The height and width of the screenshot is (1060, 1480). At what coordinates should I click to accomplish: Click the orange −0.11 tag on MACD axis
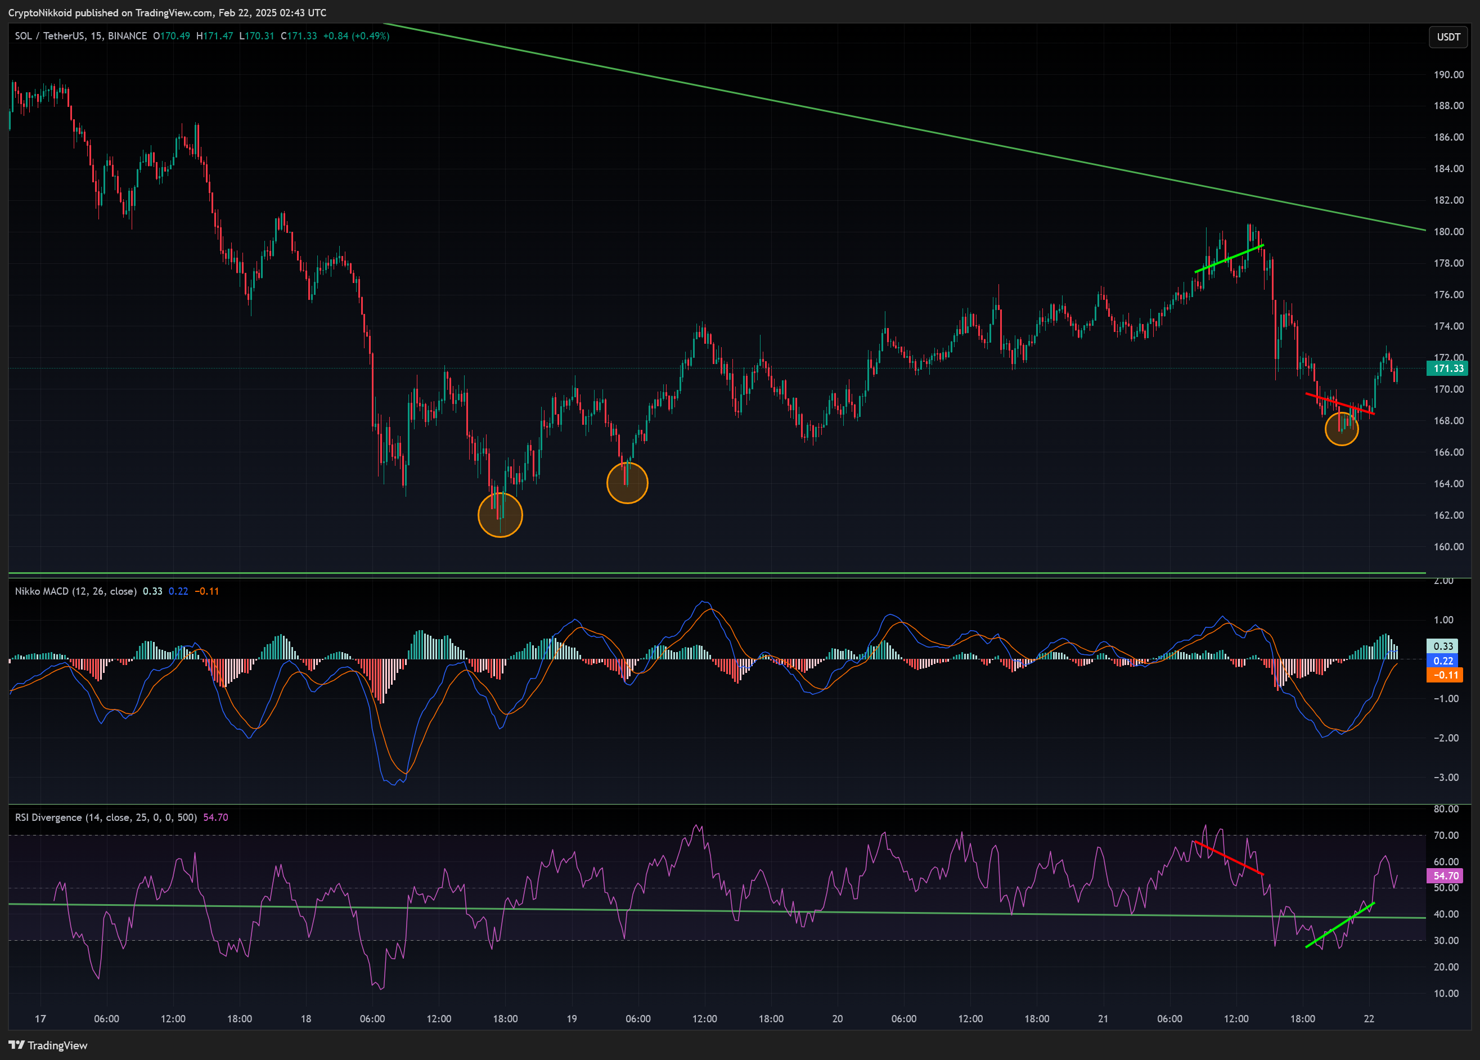pos(1444,675)
